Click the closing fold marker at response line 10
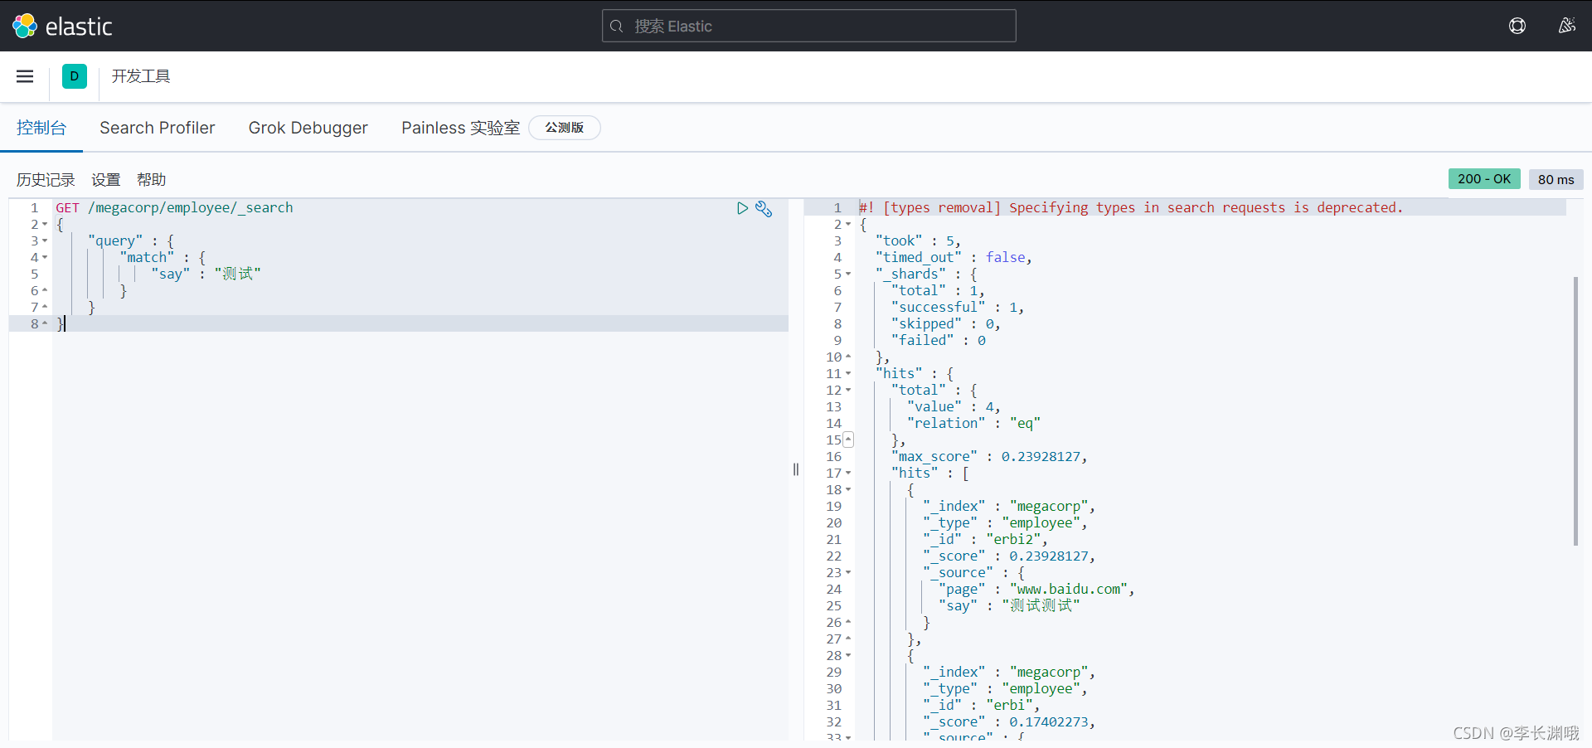1592x748 pixels. tap(848, 357)
